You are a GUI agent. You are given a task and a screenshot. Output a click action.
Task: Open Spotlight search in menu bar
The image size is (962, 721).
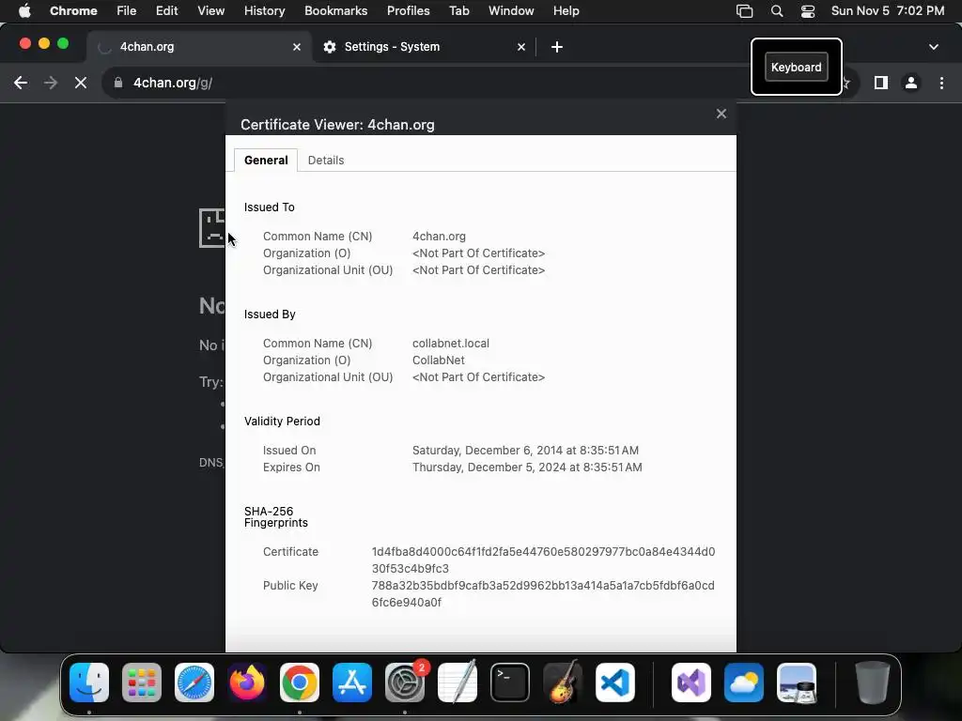click(777, 11)
